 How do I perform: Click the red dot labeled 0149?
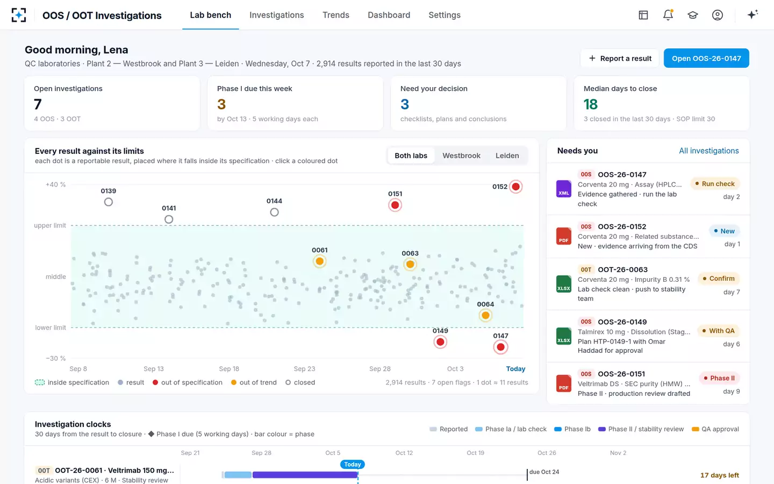coord(440,341)
